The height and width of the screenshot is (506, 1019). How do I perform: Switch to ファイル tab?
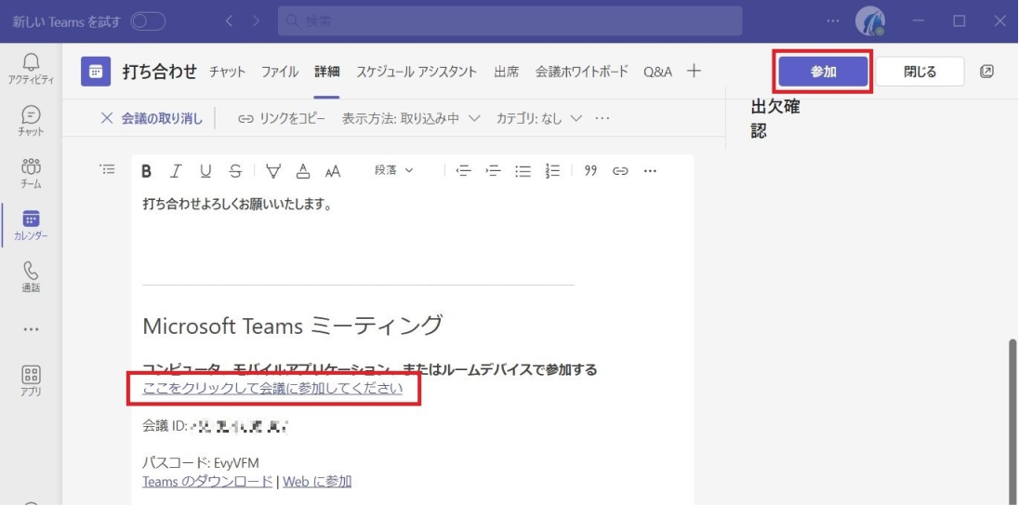280,72
